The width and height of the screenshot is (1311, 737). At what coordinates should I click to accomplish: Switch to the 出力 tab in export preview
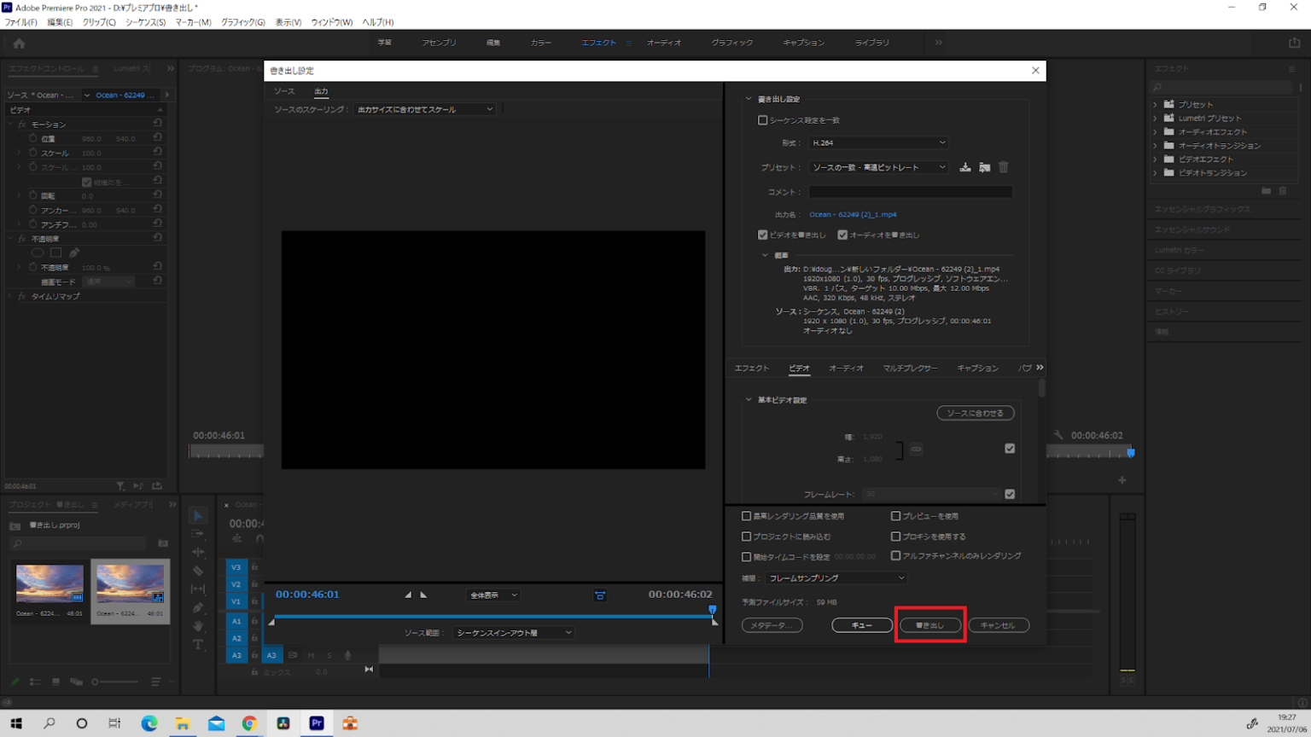tap(322, 91)
